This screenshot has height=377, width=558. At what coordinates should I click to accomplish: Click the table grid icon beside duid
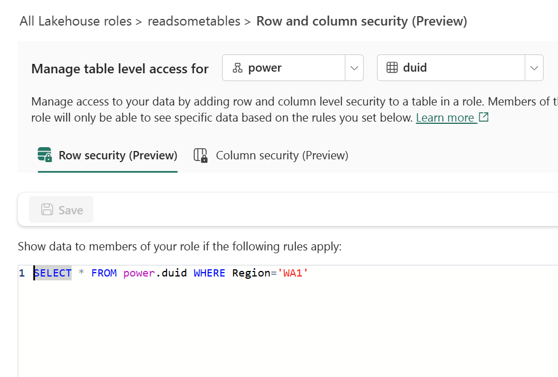point(392,68)
